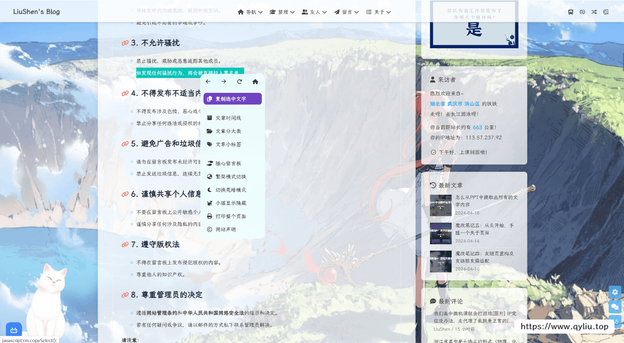Viewport: 624px width, 343px height.
Task: Click the 是 image card in sidebar
Action: pos(474,24)
